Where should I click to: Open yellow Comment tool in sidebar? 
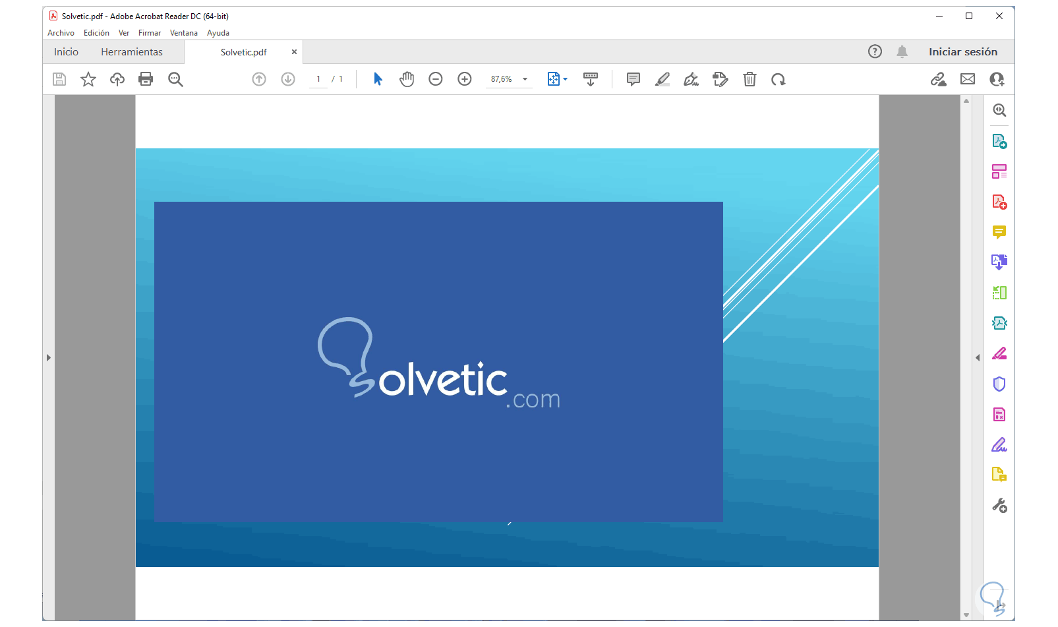tap(999, 232)
